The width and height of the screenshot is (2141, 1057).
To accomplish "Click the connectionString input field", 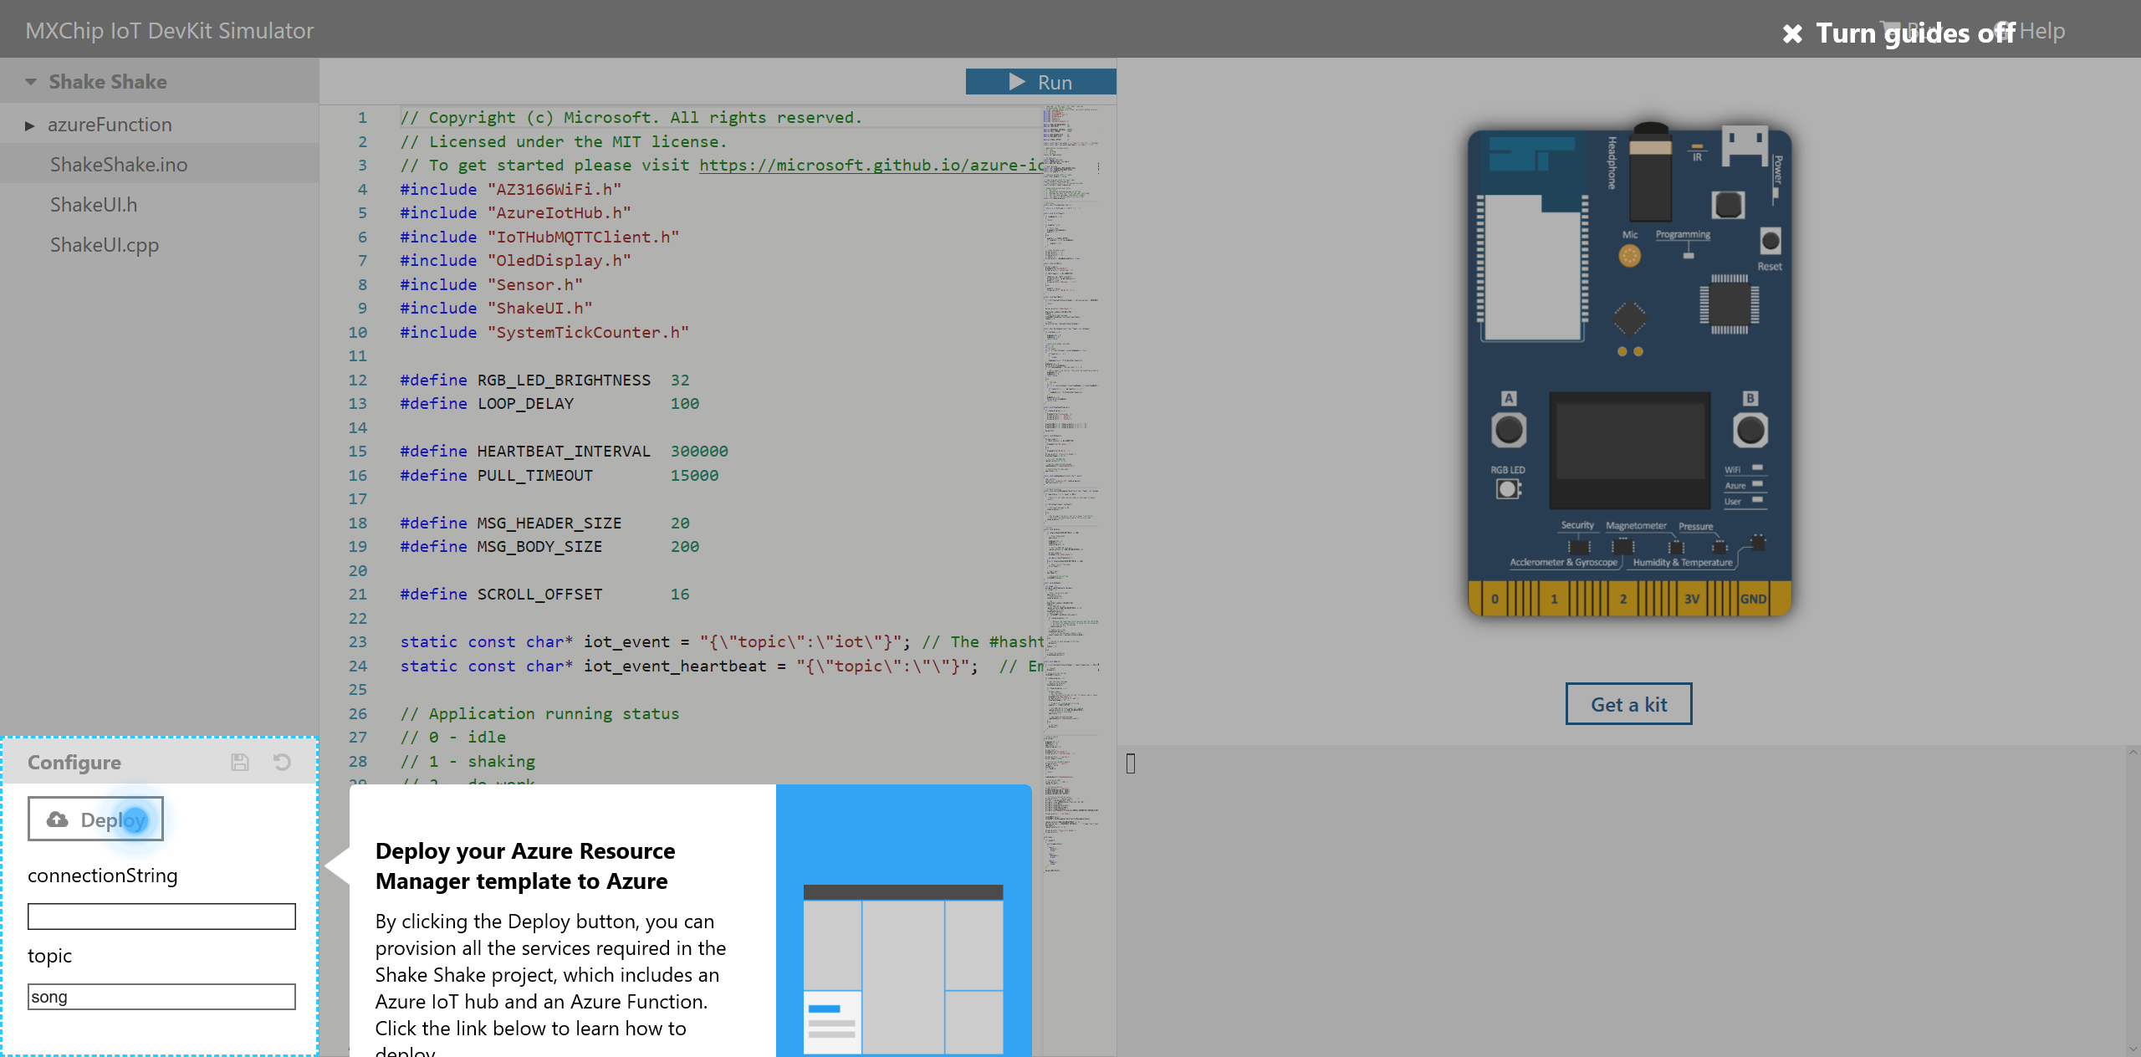I will pyautogui.click(x=161, y=916).
